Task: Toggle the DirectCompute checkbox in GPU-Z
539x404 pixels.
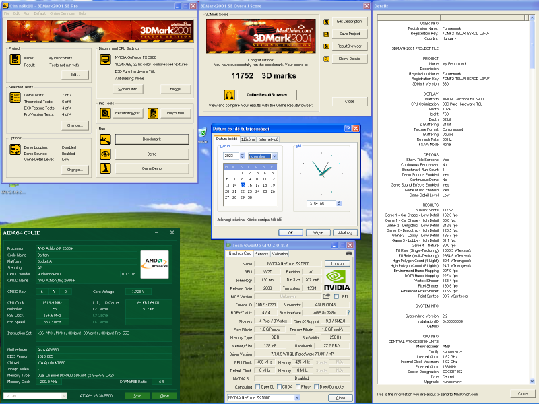Action: click(316, 386)
